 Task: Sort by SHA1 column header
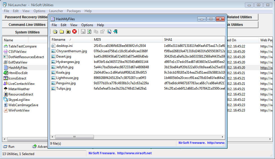pos(194,40)
